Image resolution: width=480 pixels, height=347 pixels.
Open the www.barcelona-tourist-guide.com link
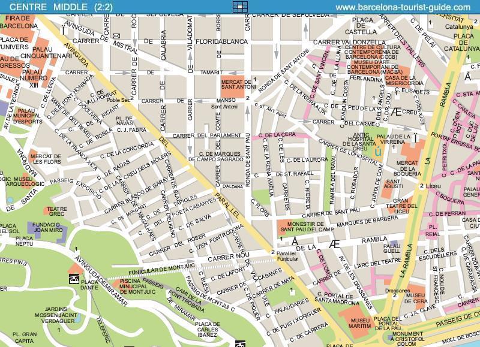coord(403,7)
